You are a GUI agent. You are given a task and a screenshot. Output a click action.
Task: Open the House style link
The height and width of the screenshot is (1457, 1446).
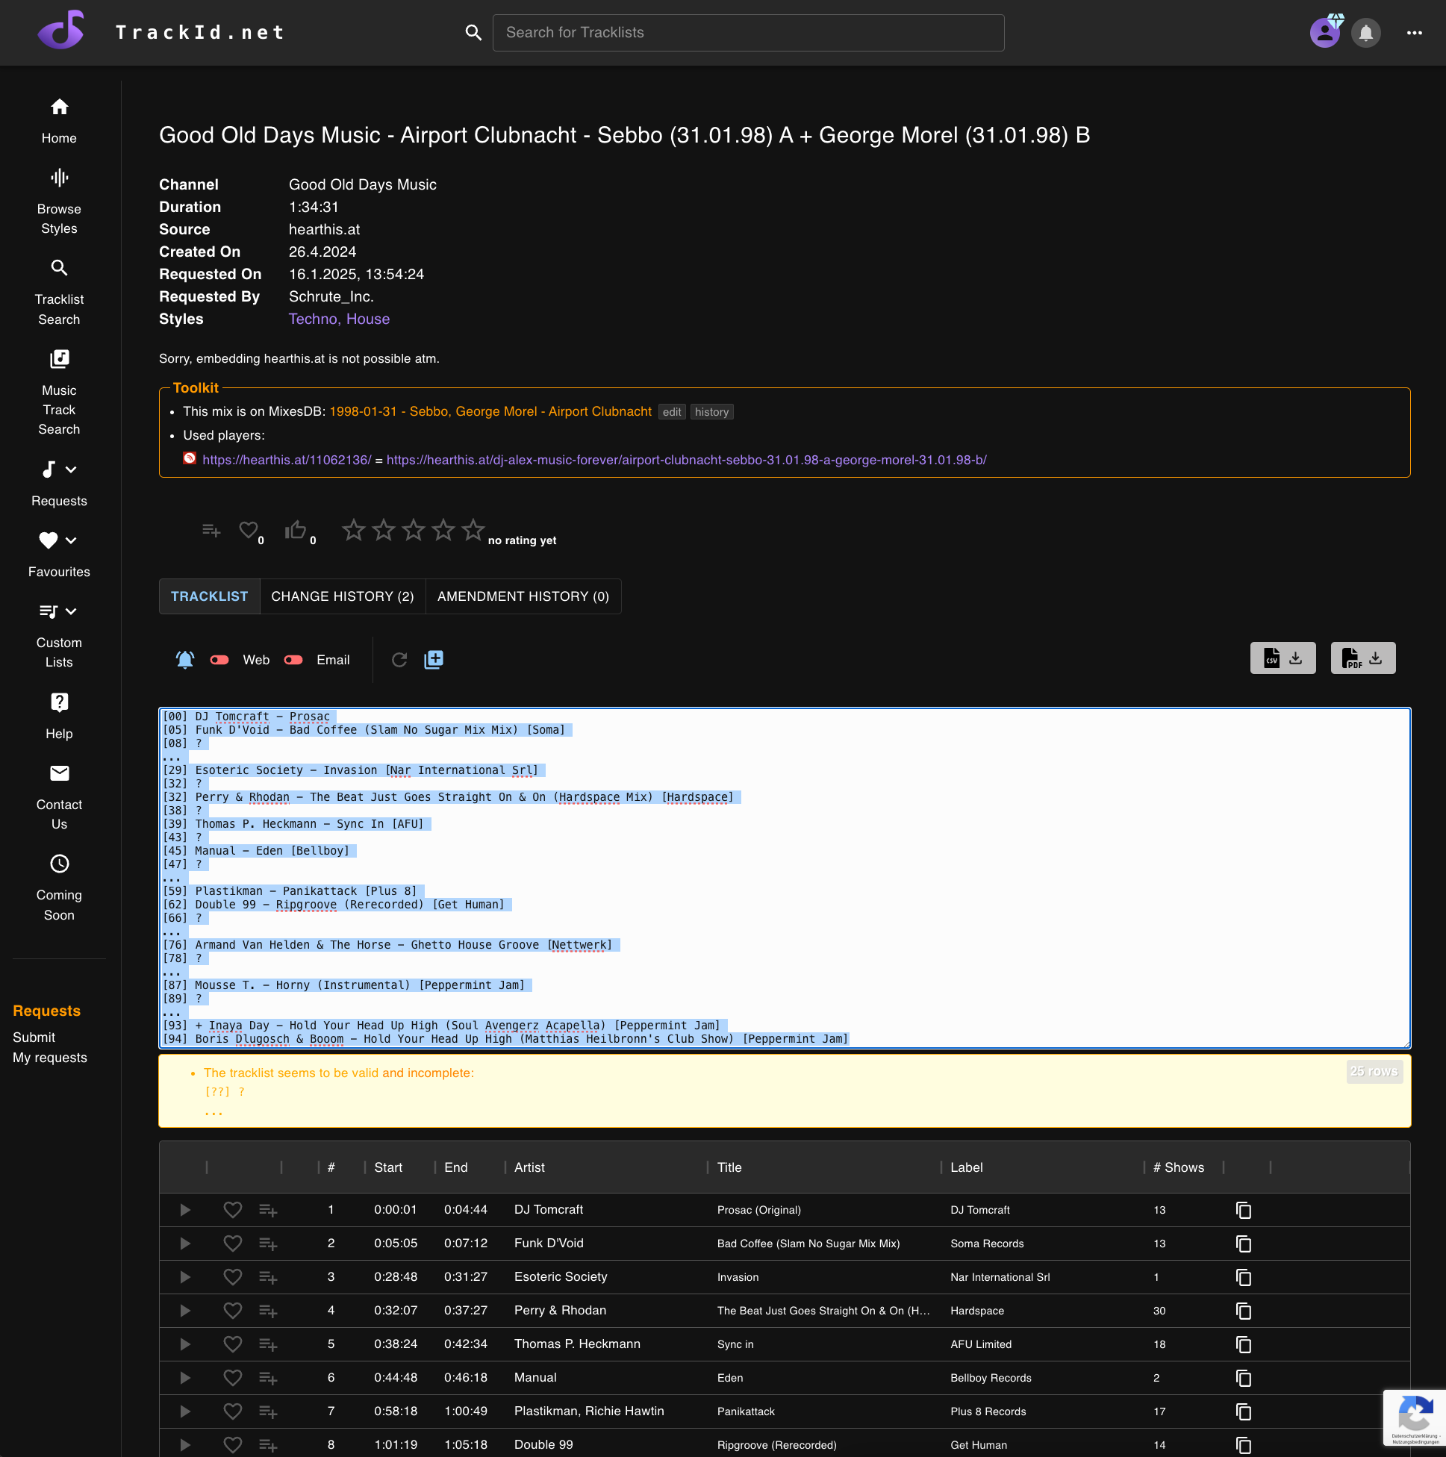(x=368, y=319)
